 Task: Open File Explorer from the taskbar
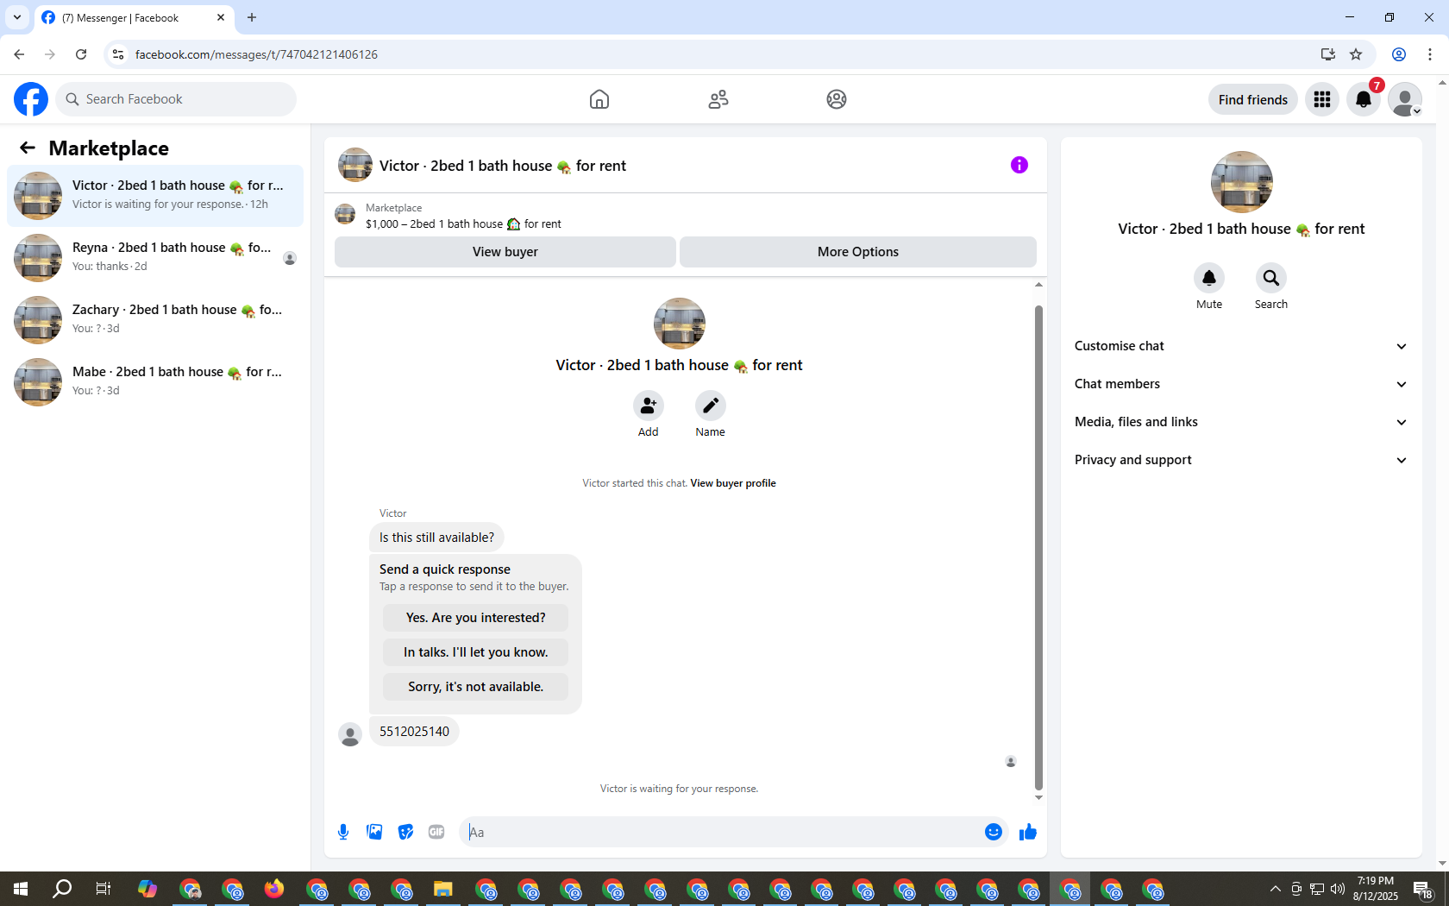click(x=443, y=889)
